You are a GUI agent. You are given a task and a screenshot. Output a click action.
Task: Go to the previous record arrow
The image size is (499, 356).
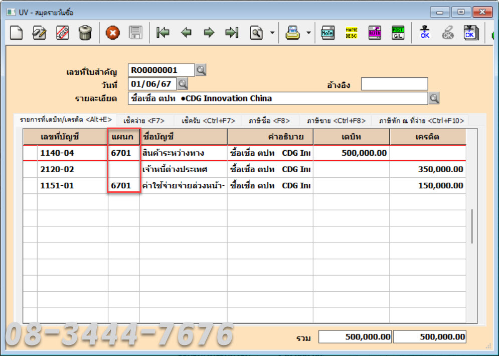tap(186, 33)
